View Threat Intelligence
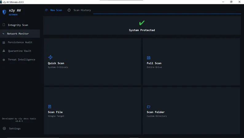 [x=20, y=60]
